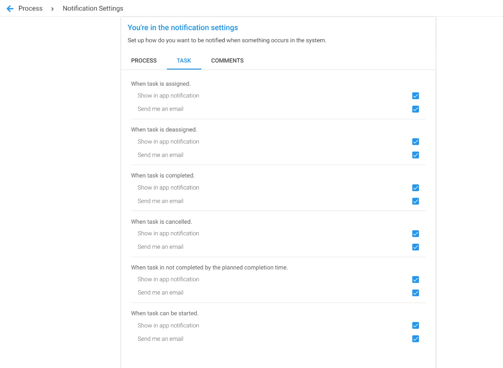This screenshot has width=503, height=368.
Task: Toggle in-app notification for missed planned completion
Action: 416,279
